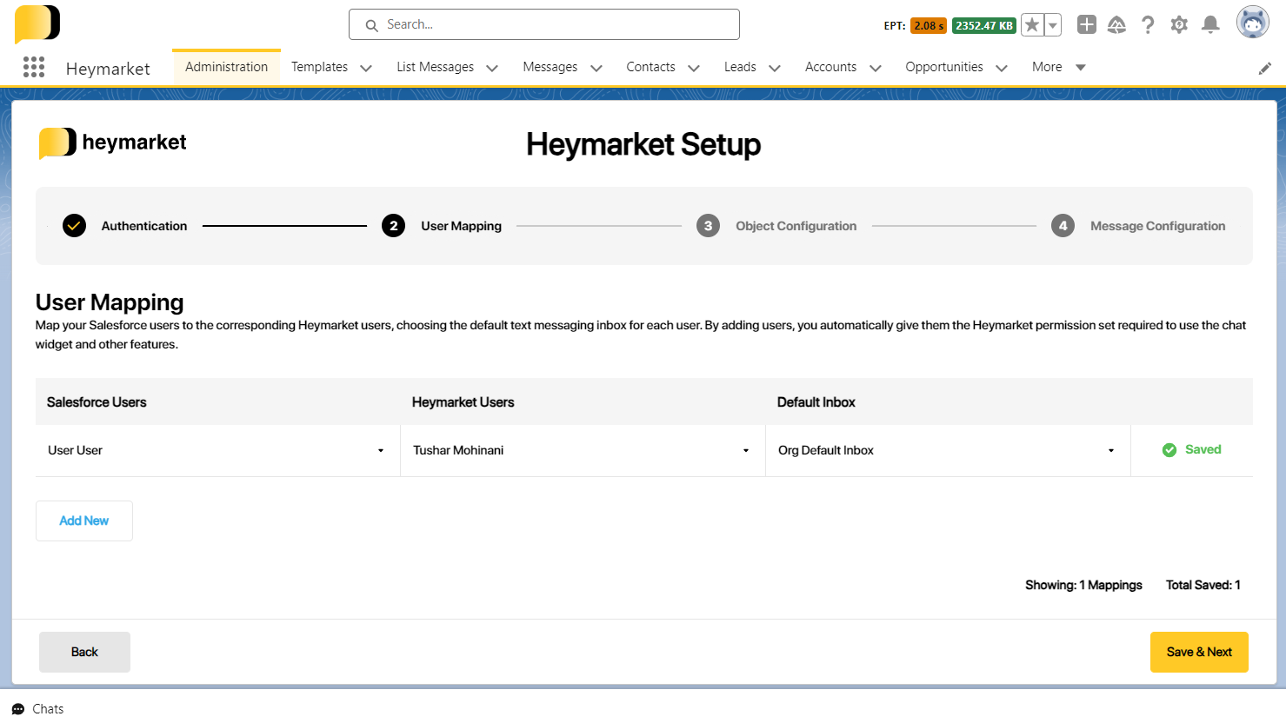Click the 2352.47 KB badge
Viewport: 1286px width, 723px height.
point(984,25)
